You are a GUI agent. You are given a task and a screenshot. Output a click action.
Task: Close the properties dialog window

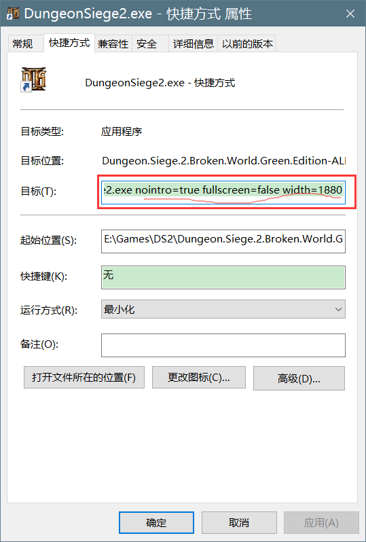pyautogui.click(x=350, y=14)
